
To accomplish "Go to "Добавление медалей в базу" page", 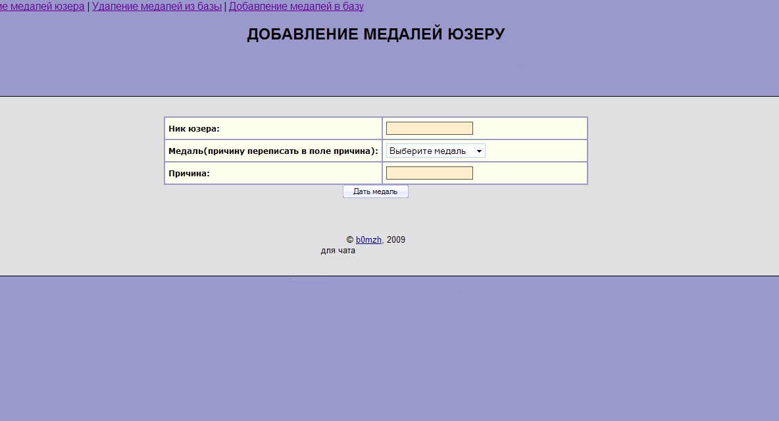I will [296, 7].
